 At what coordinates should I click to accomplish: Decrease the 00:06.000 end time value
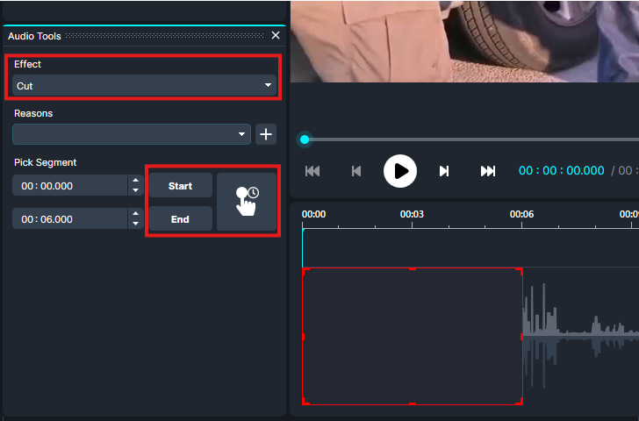point(134,224)
